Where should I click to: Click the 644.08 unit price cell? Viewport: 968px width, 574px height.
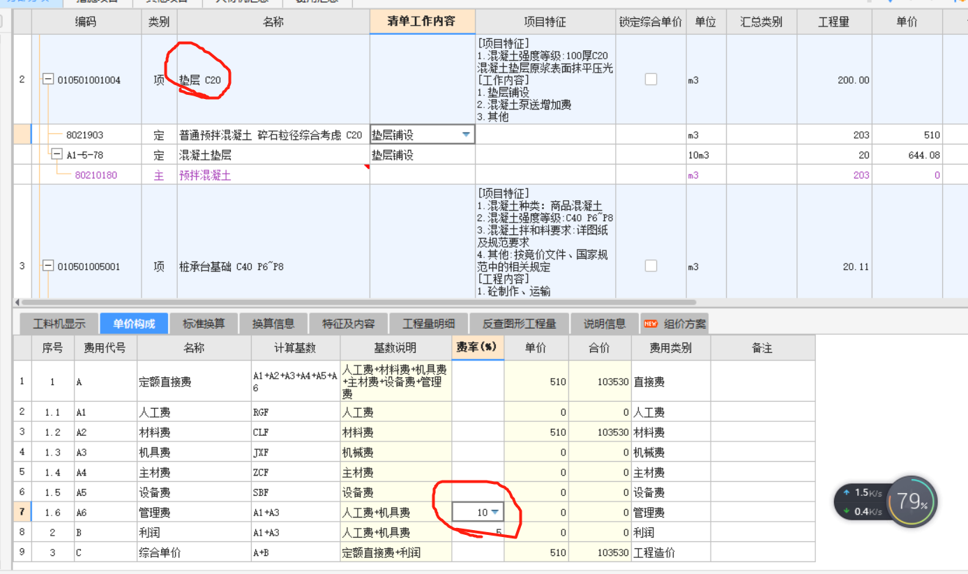coord(907,155)
